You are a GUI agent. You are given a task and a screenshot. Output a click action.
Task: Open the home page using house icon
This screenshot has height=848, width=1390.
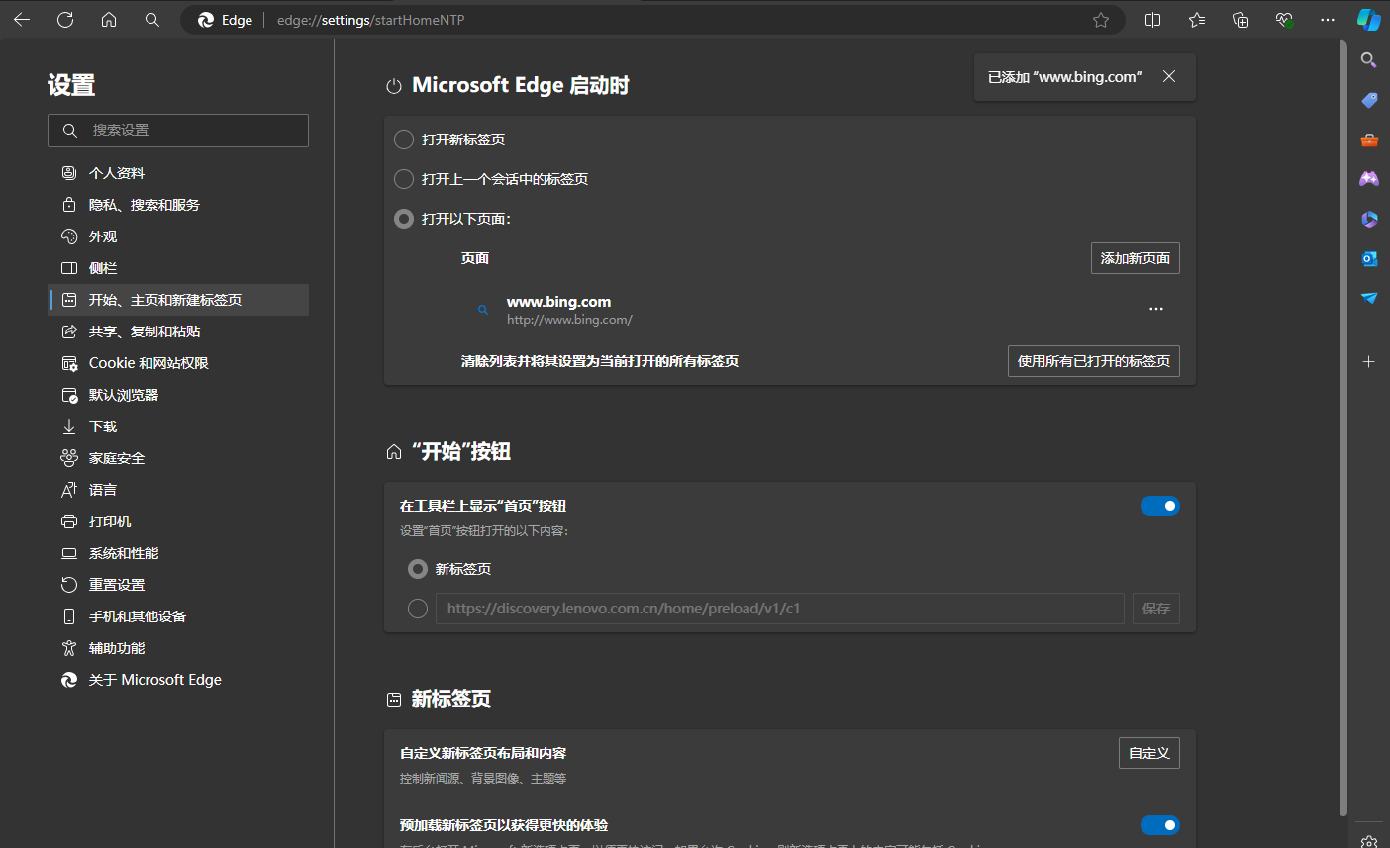pyautogui.click(x=109, y=20)
